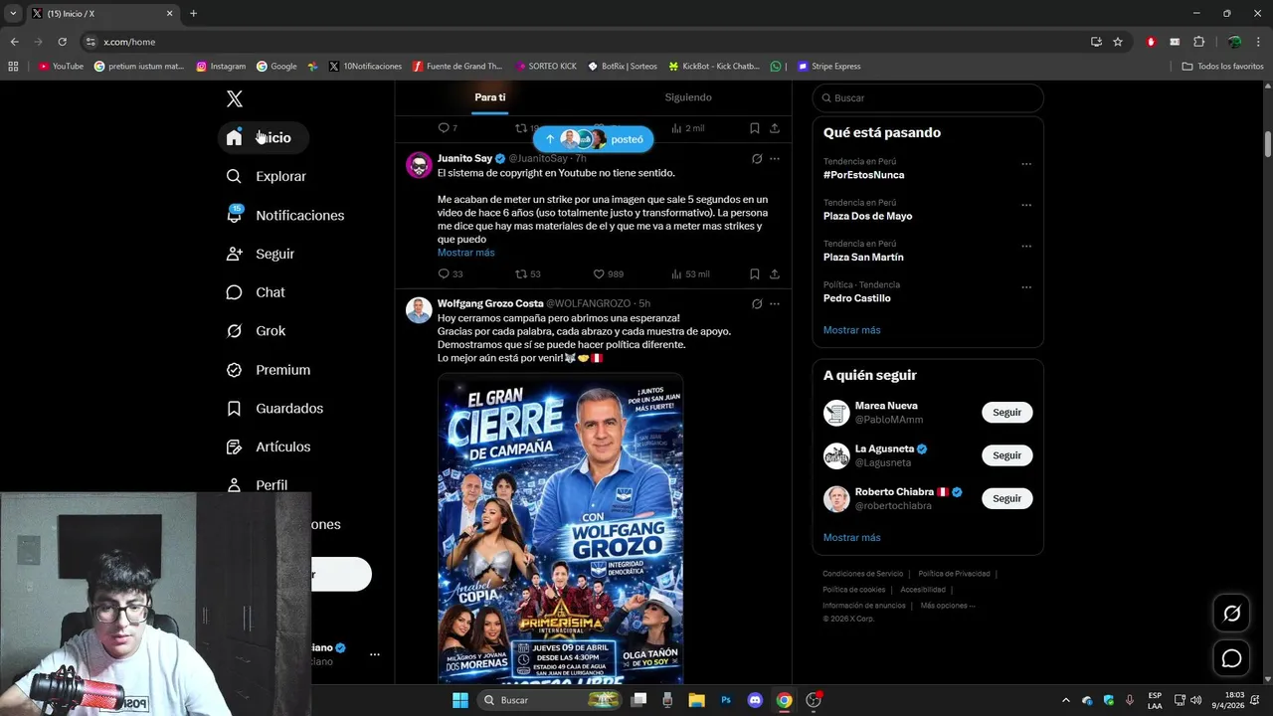Bookmark Juanito Say's post
The height and width of the screenshot is (716, 1273).
[755, 274]
